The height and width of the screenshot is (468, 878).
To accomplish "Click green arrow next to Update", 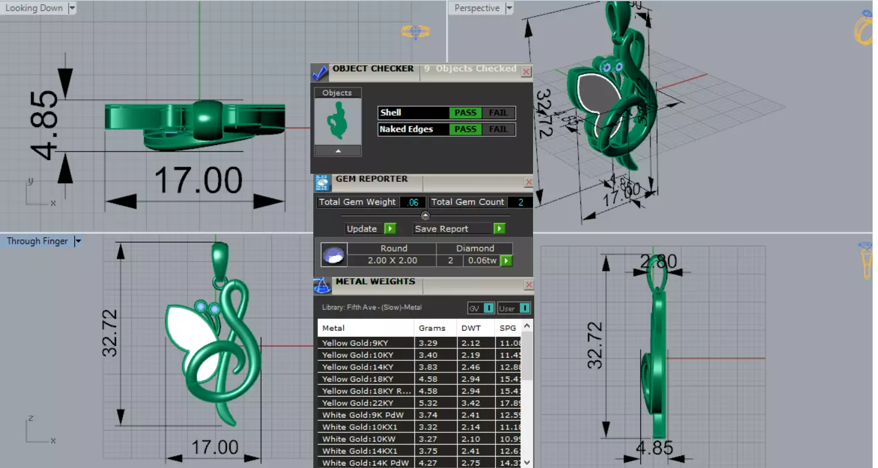I will tap(390, 229).
